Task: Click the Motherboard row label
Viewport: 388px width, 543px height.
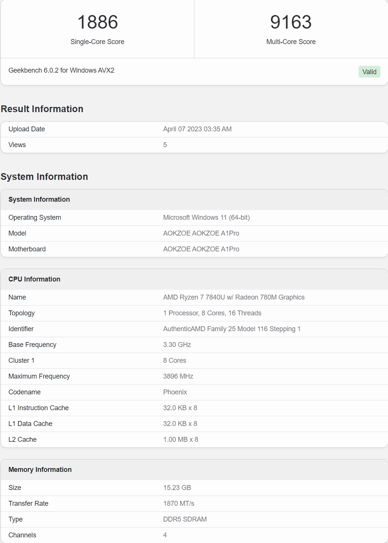Action: [27, 249]
